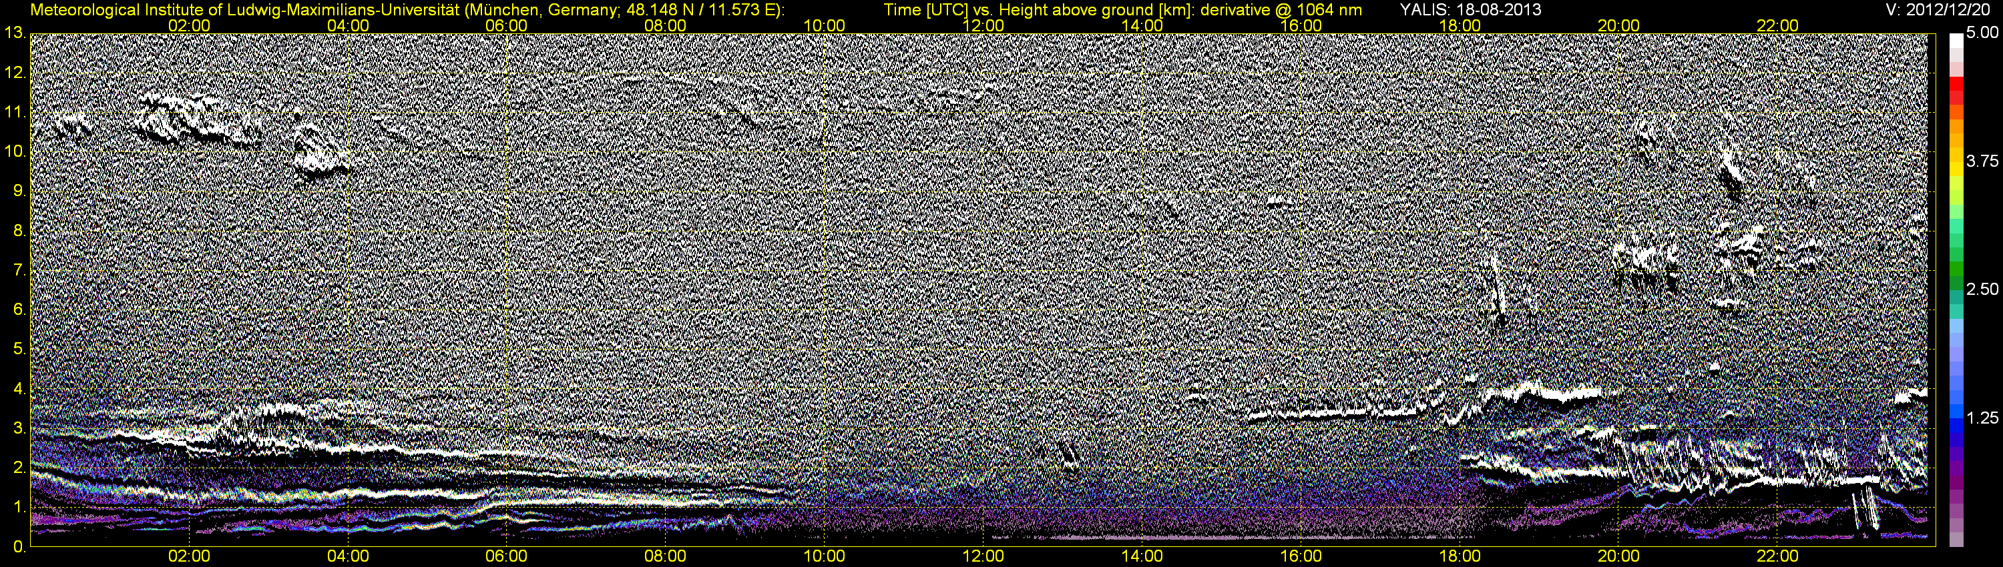
Task: Click the 20:00 tick label on lower time axis
Action: click(x=1618, y=557)
